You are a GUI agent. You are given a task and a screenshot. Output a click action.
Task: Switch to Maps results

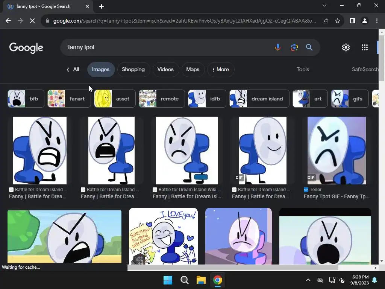click(193, 70)
